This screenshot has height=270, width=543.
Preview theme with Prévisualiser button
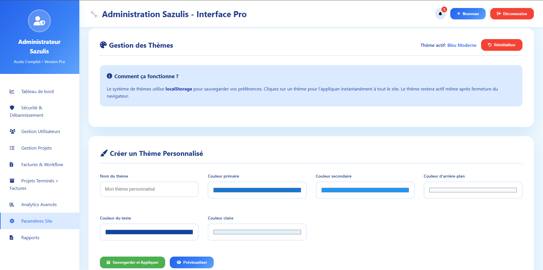pyautogui.click(x=191, y=262)
